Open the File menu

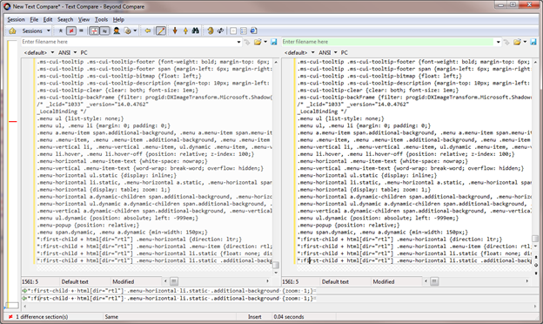[x=34, y=19]
